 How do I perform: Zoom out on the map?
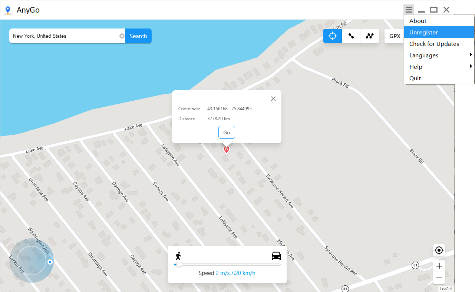439,278
